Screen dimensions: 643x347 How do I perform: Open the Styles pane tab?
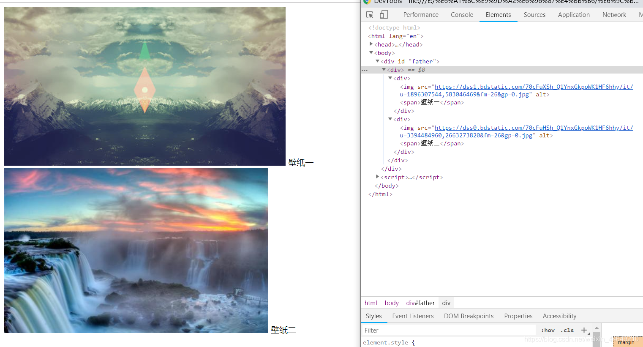pyautogui.click(x=373, y=316)
